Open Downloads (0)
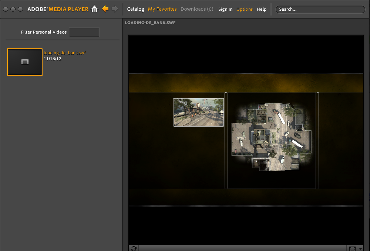The height and width of the screenshot is (251, 370). pos(197,9)
